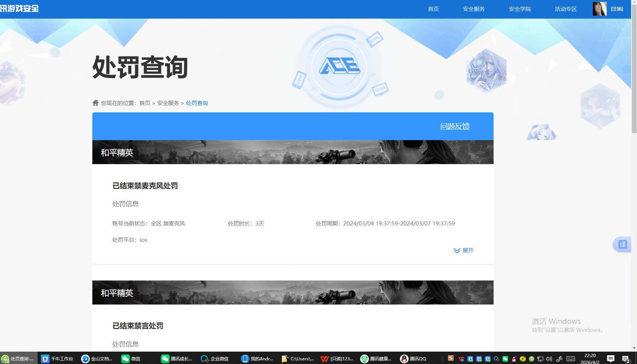Click the 问题反馈 feedback link

(455, 126)
